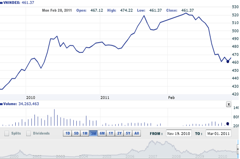This screenshot has width=240, height=159.
Task: Select the 2Y time range
Action: (120, 133)
